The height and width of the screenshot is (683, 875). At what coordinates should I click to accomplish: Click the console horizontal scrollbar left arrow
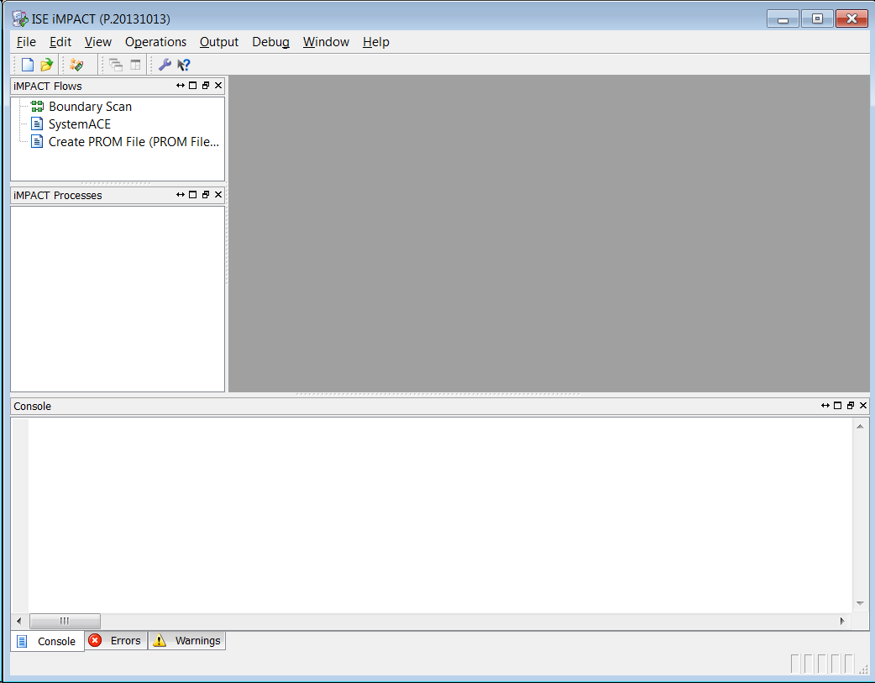click(x=19, y=621)
